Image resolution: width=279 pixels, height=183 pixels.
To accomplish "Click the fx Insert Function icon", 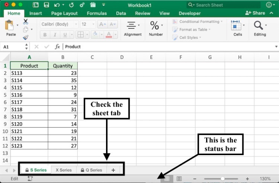I will click(x=57, y=47).
